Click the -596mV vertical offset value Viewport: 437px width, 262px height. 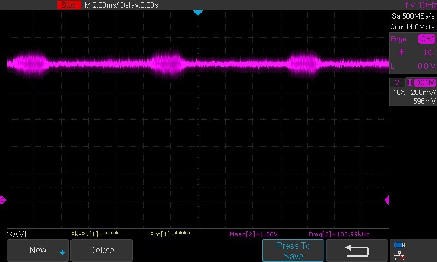pyautogui.click(x=423, y=101)
